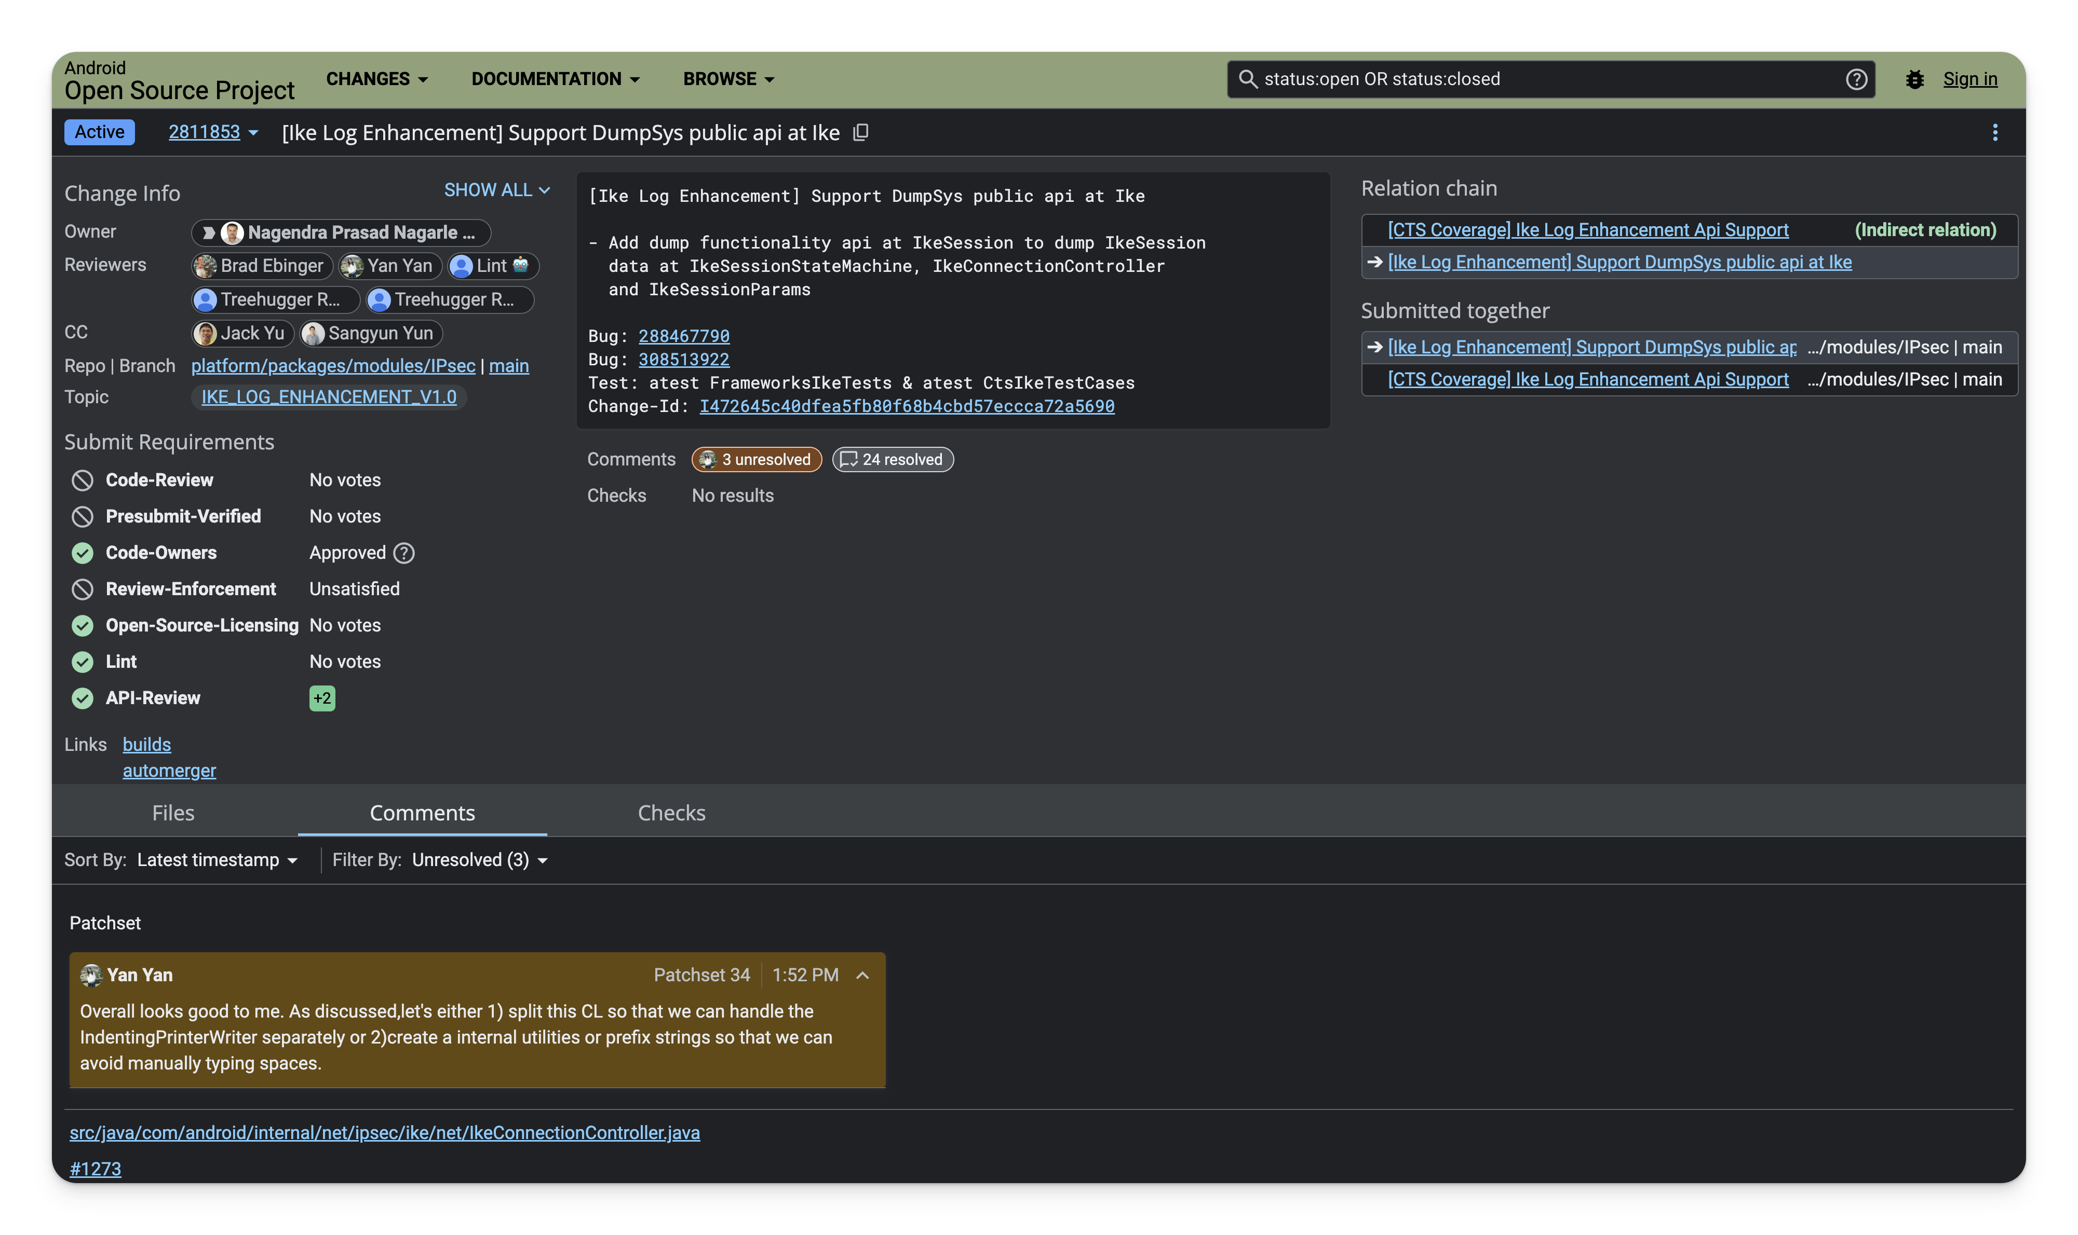Open the 24 resolved comments chip
The width and height of the screenshot is (2078, 1235).
point(892,459)
